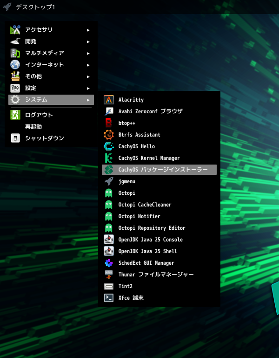The height and width of the screenshot is (358, 279).
Task: Open CachyOS Kernel Manager entry
Action: click(x=159, y=158)
